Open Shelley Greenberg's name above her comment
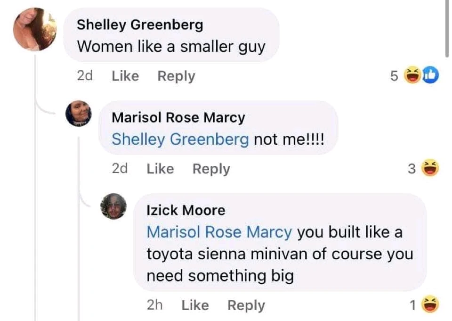452x321 pixels. click(x=140, y=25)
